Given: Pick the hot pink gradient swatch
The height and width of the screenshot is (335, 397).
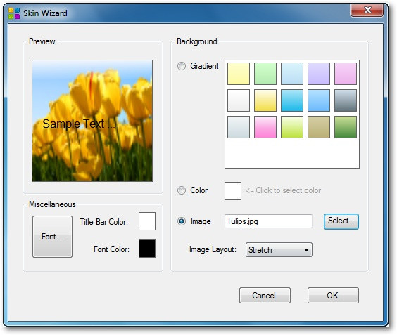Looking at the screenshot, I should (x=265, y=127).
